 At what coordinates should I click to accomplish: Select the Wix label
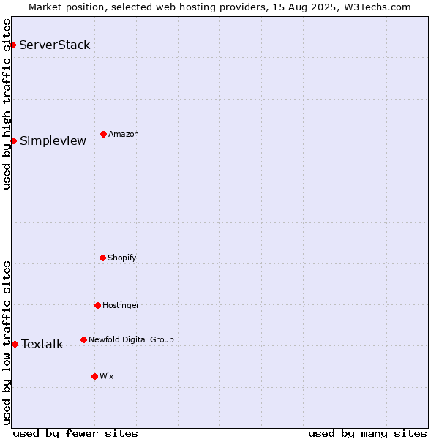click(x=107, y=376)
